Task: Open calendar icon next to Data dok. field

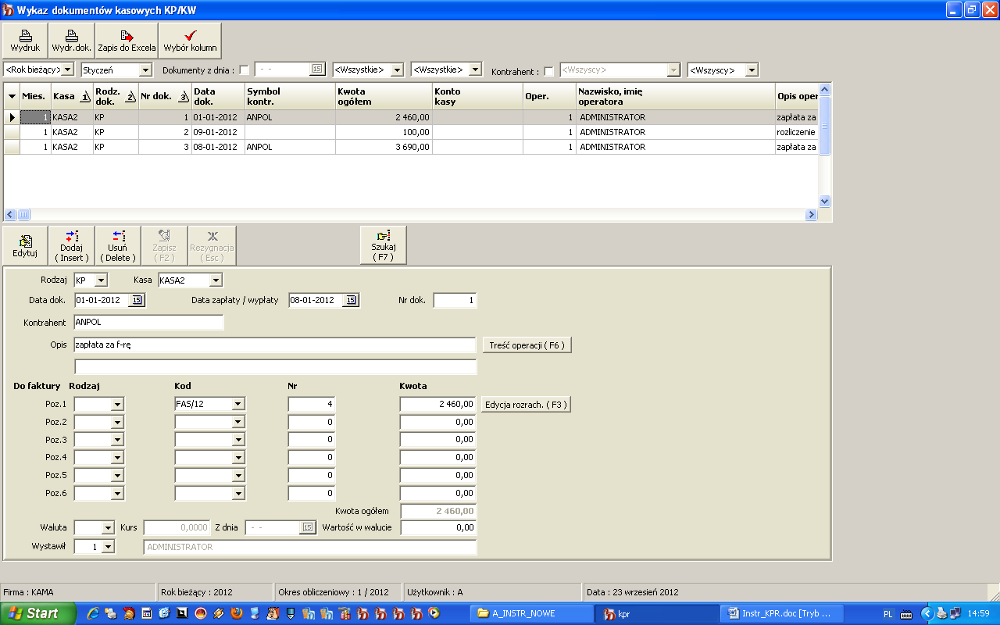Action: click(137, 300)
